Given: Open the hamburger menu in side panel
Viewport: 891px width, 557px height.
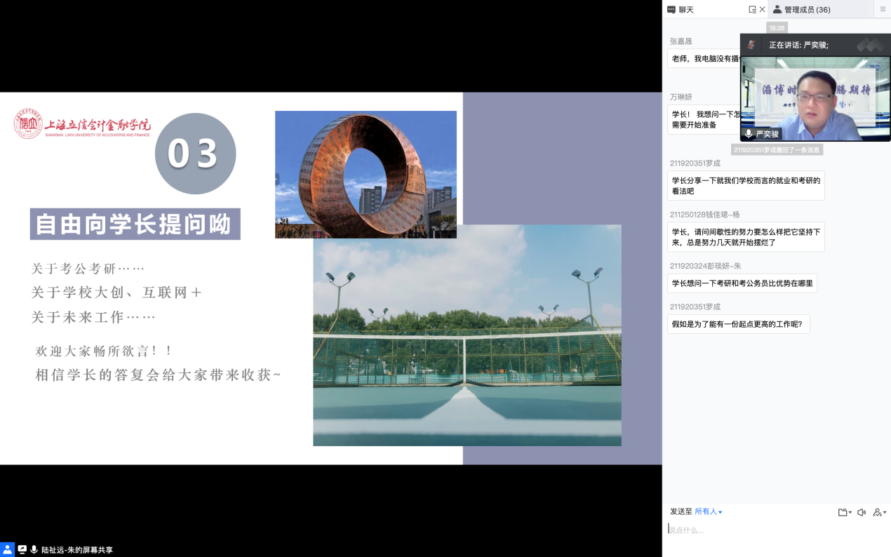Looking at the screenshot, I should point(883,9).
